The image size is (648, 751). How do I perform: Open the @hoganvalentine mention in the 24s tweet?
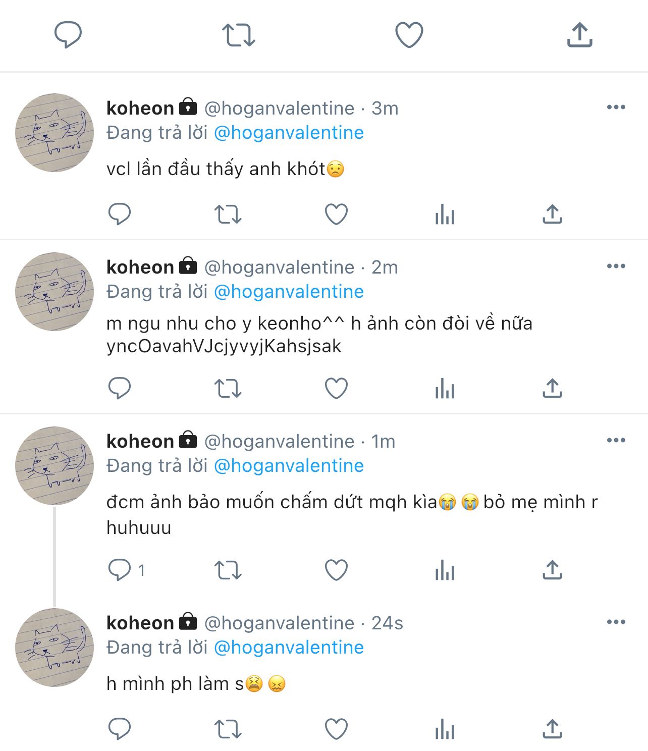(x=289, y=648)
